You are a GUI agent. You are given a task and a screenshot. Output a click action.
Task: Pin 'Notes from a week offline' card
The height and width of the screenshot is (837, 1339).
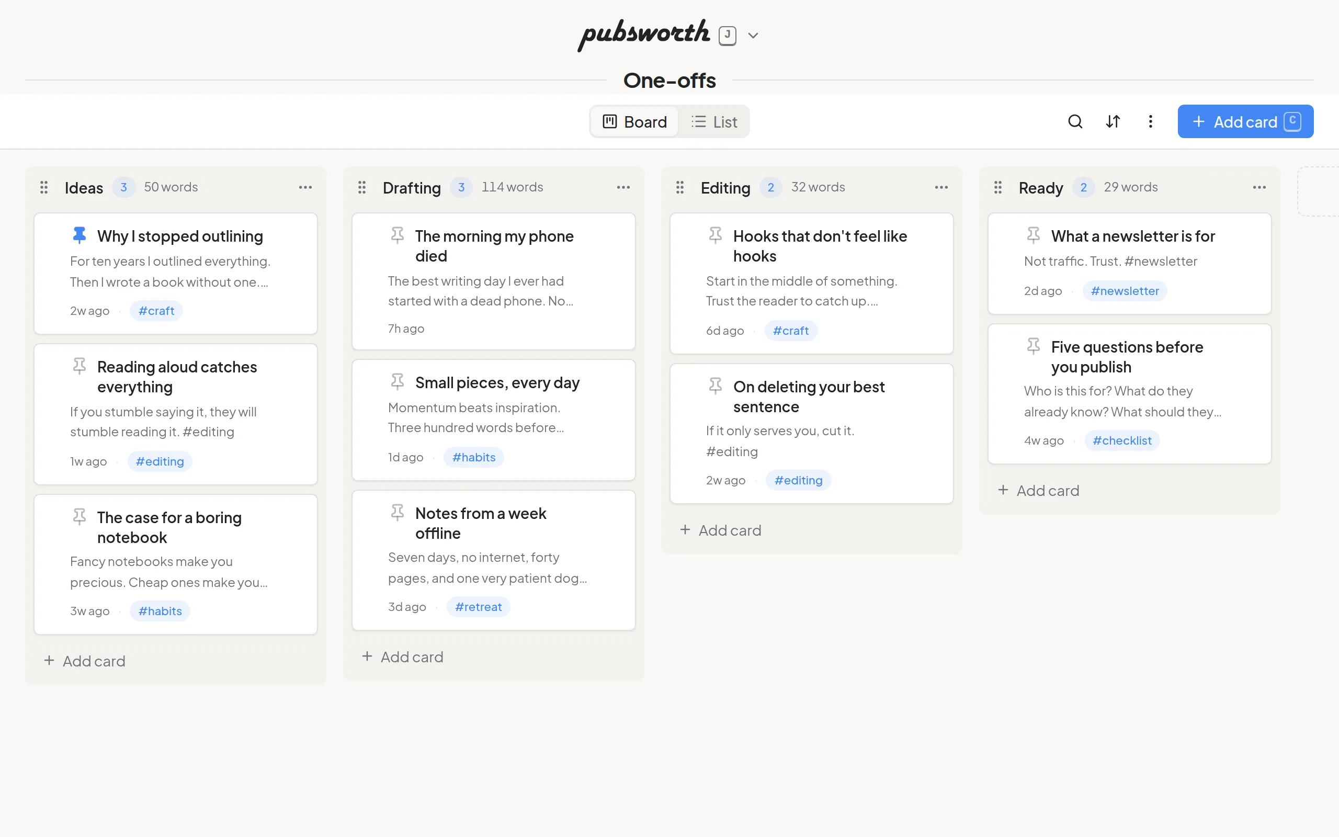tap(398, 512)
